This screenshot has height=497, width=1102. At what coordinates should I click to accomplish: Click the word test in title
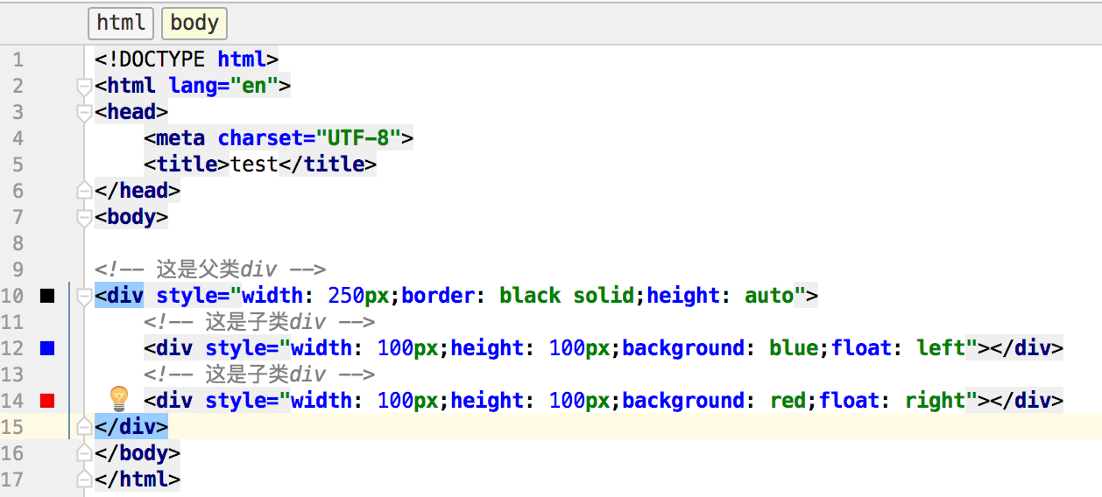[254, 164]
